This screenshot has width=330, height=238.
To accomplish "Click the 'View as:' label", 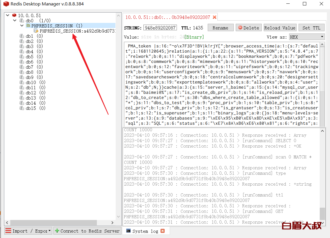I will [x=277, y=37].
